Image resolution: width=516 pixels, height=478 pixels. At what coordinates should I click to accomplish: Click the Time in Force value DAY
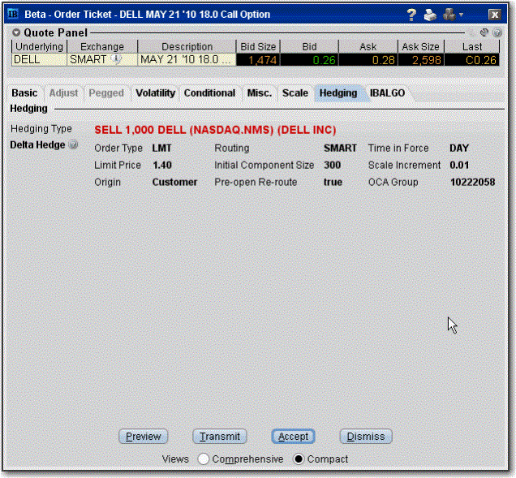coord(459,149)
